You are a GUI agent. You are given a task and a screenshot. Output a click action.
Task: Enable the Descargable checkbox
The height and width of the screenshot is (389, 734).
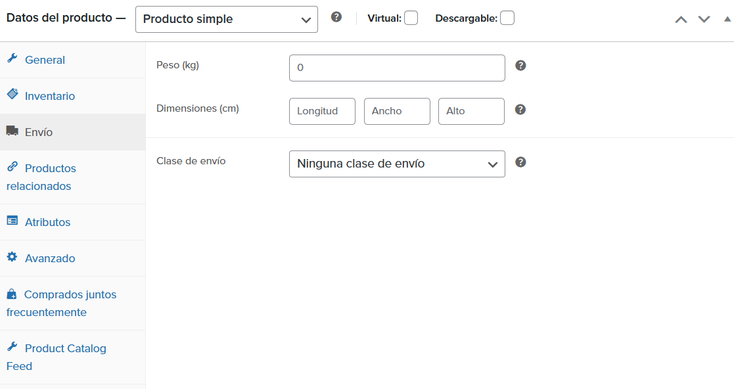coord(507,18)
